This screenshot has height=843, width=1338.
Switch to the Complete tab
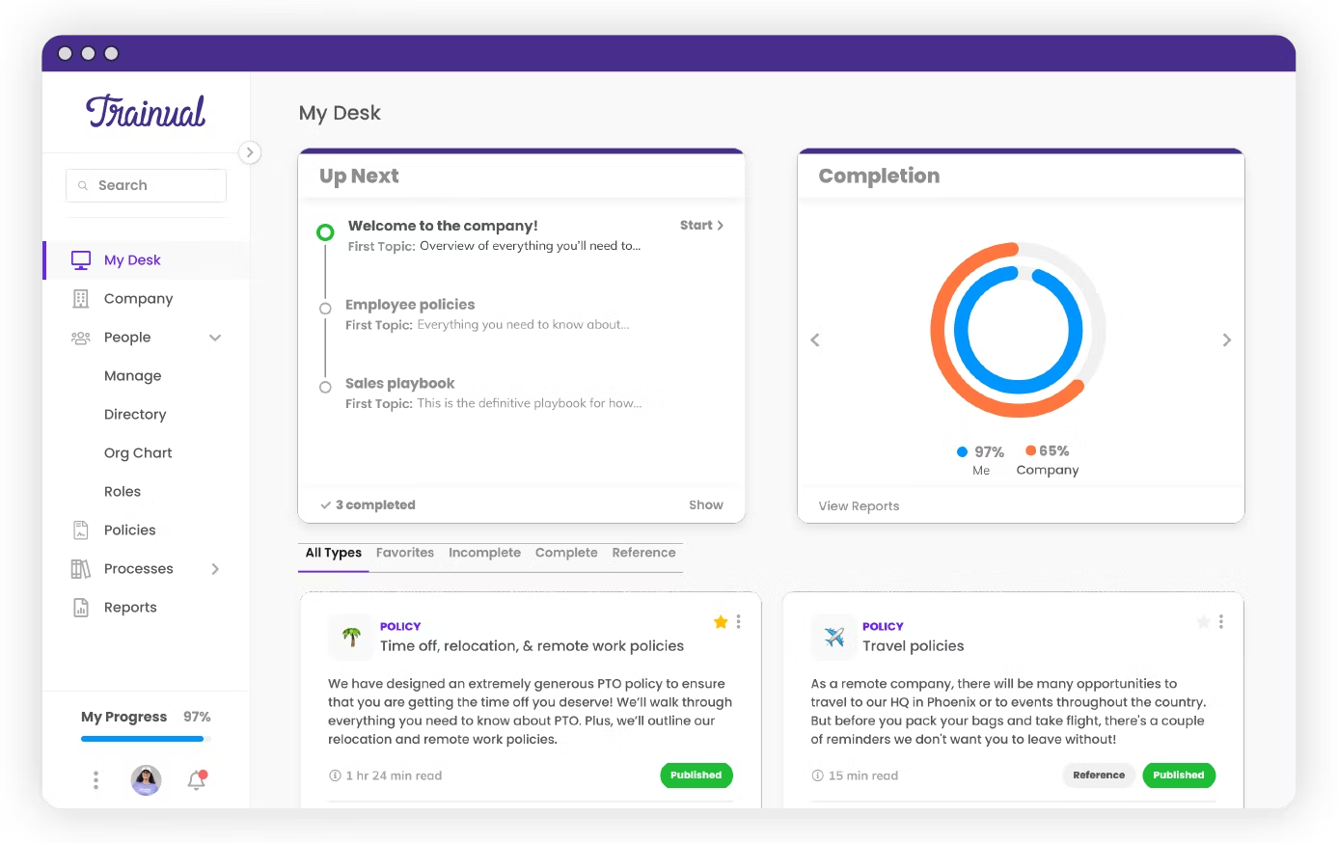click(566, 553)
